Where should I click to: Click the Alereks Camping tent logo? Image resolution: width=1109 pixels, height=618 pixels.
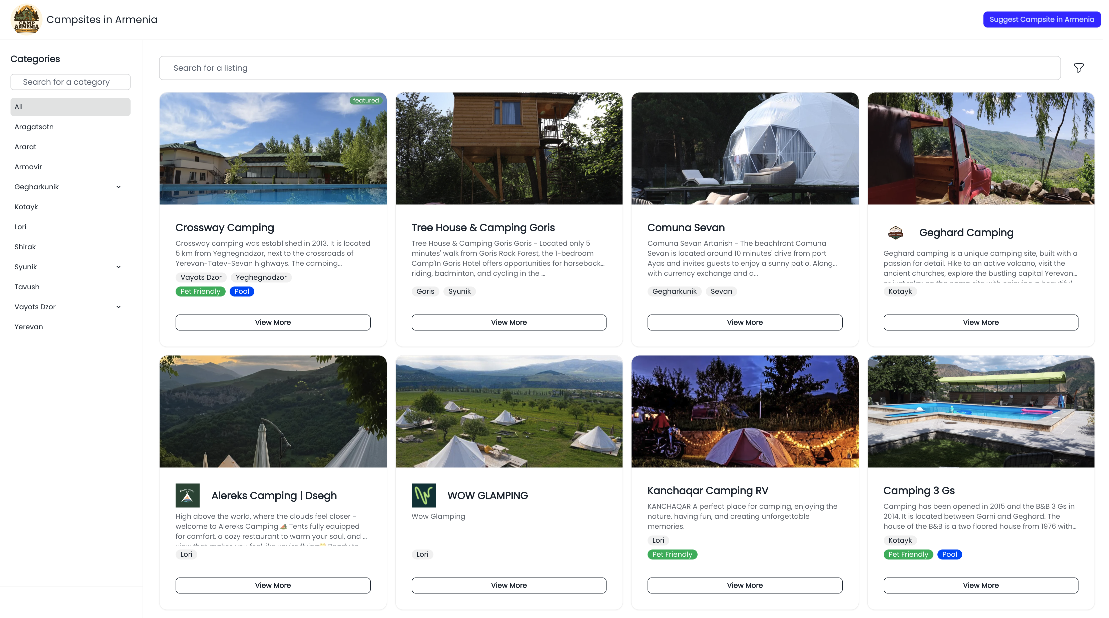coord(187,495)
